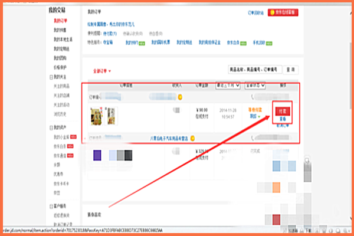Viewport: 354px width, 236px height.
Task: Click the gold chat icon beside 八零后电子汽车用品专营店
Action: point(192,138)
